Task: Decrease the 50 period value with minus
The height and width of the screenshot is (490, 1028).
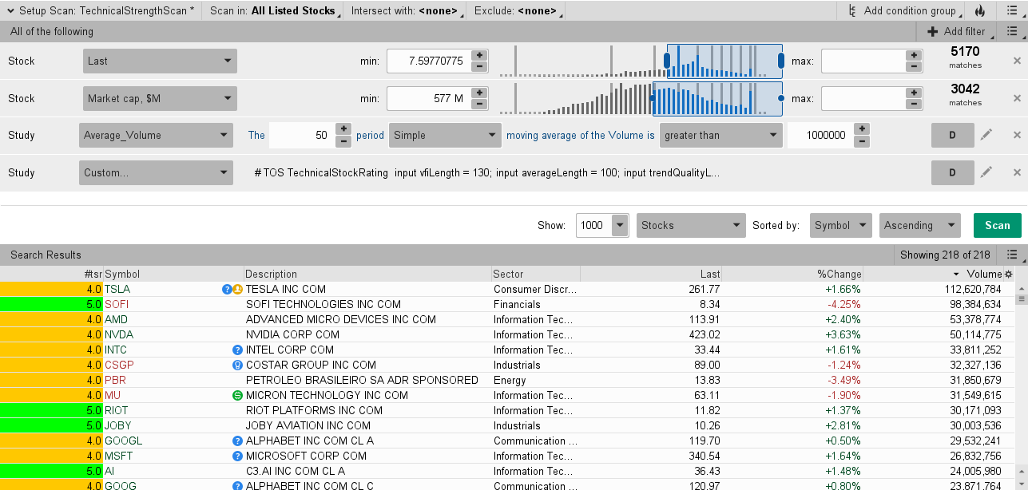Action: tap(343, 140)
